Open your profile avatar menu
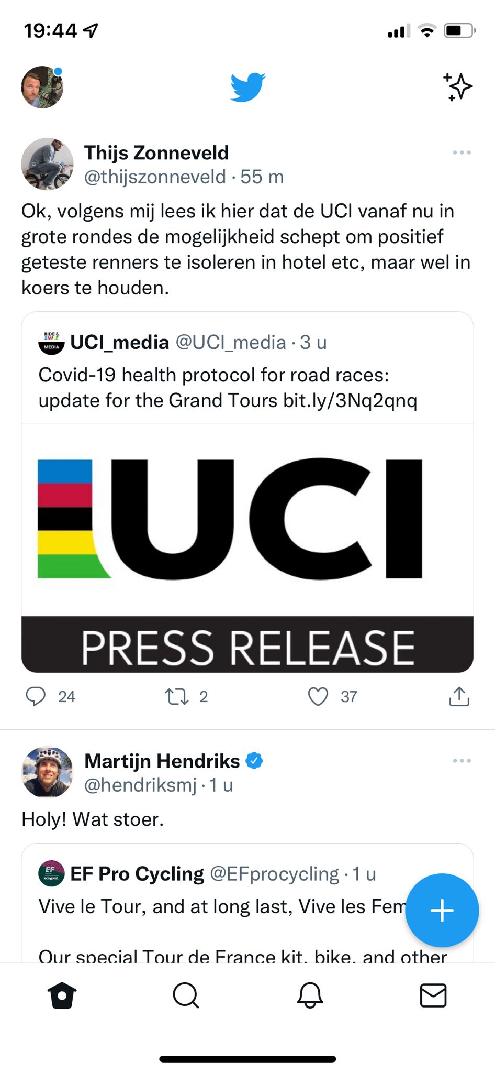Screen dimensions: 495x1073 coord(42,87)
